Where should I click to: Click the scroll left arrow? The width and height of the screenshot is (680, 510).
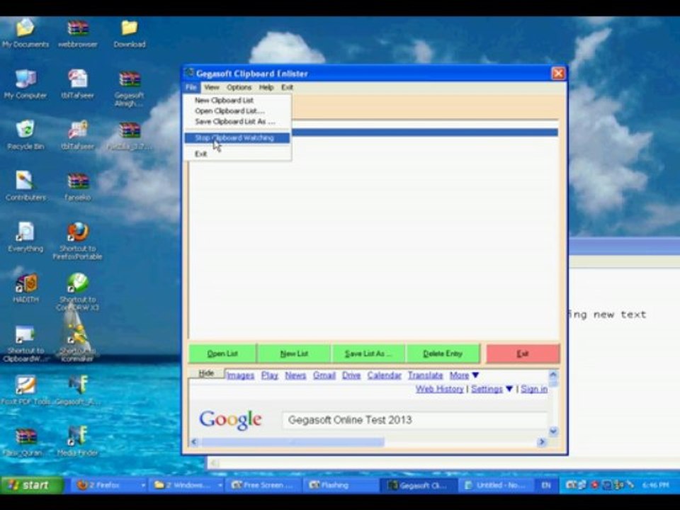point(194,442)
